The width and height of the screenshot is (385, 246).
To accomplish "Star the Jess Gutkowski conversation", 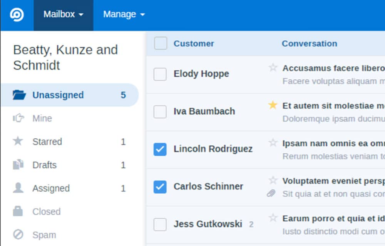I will tap(273, 218).
